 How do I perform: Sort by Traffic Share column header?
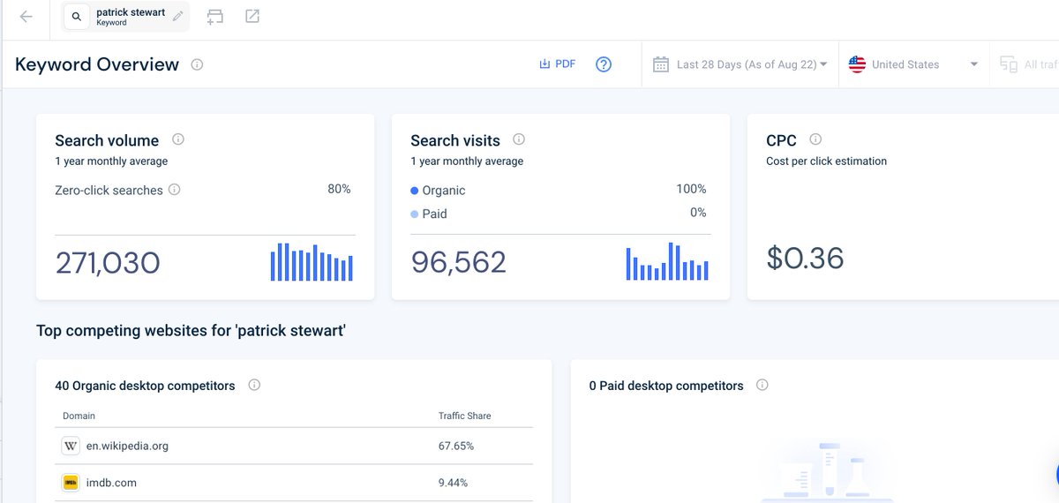(x=465, y=416)
